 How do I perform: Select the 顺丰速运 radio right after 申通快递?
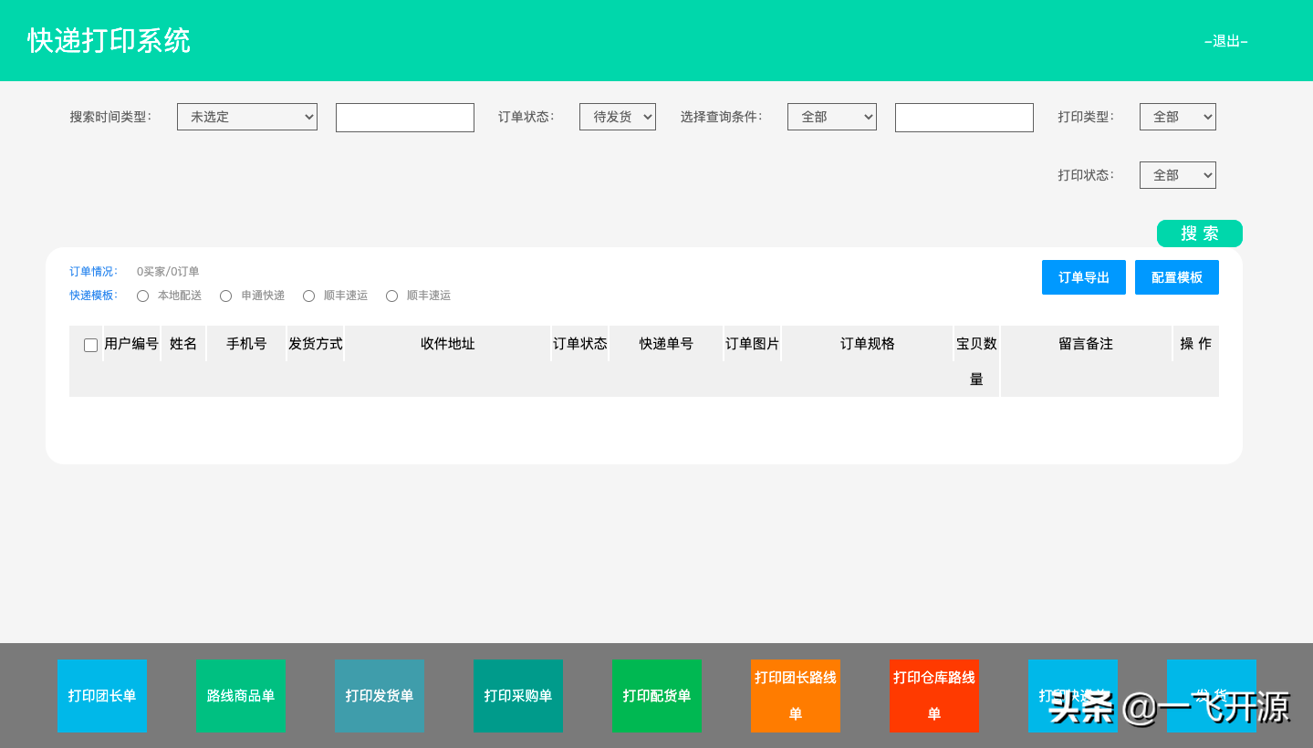[x=308, y=296]
